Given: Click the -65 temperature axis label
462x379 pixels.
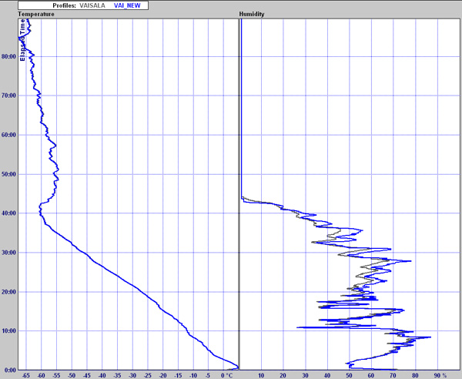Looking at the screenshot, I should [26, 375].
